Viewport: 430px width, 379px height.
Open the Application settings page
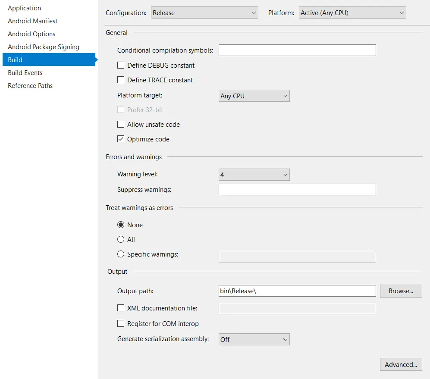(25, 8)
